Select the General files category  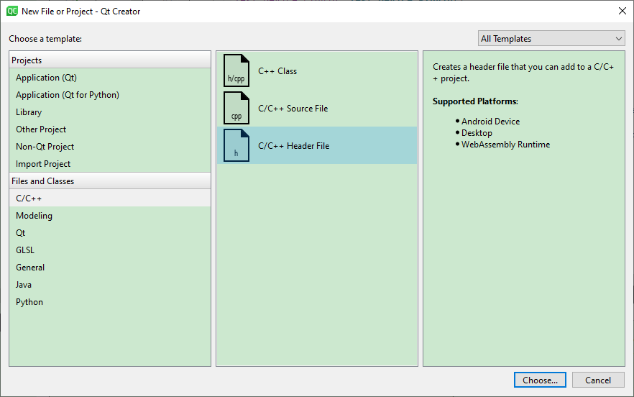(109, 268)
